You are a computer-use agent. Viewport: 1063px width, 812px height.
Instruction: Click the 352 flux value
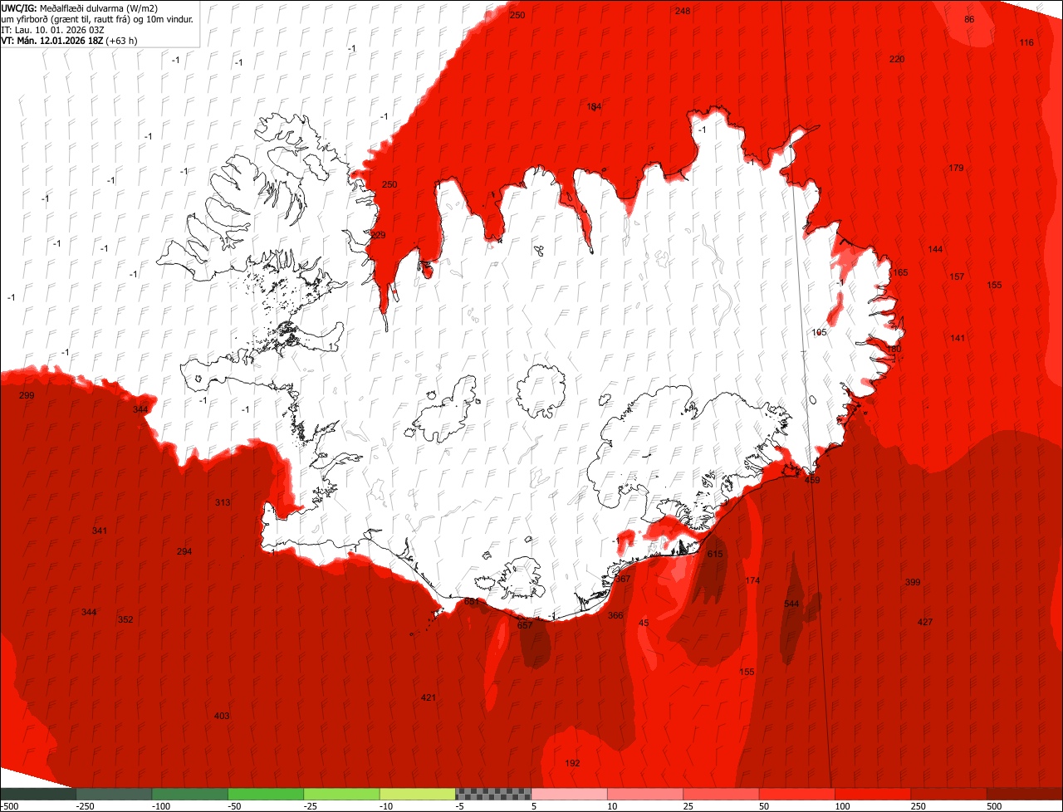(125, 619)
